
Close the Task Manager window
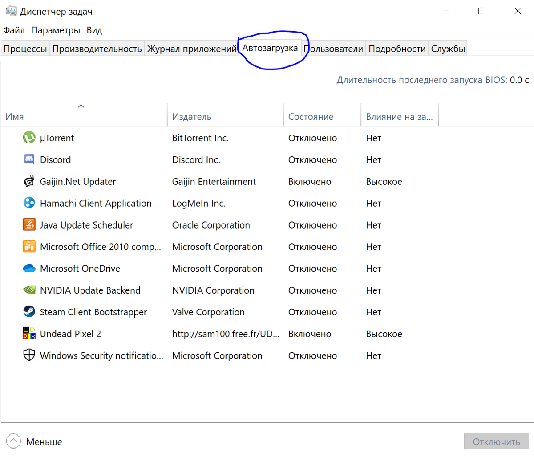[x=518, y=11]
